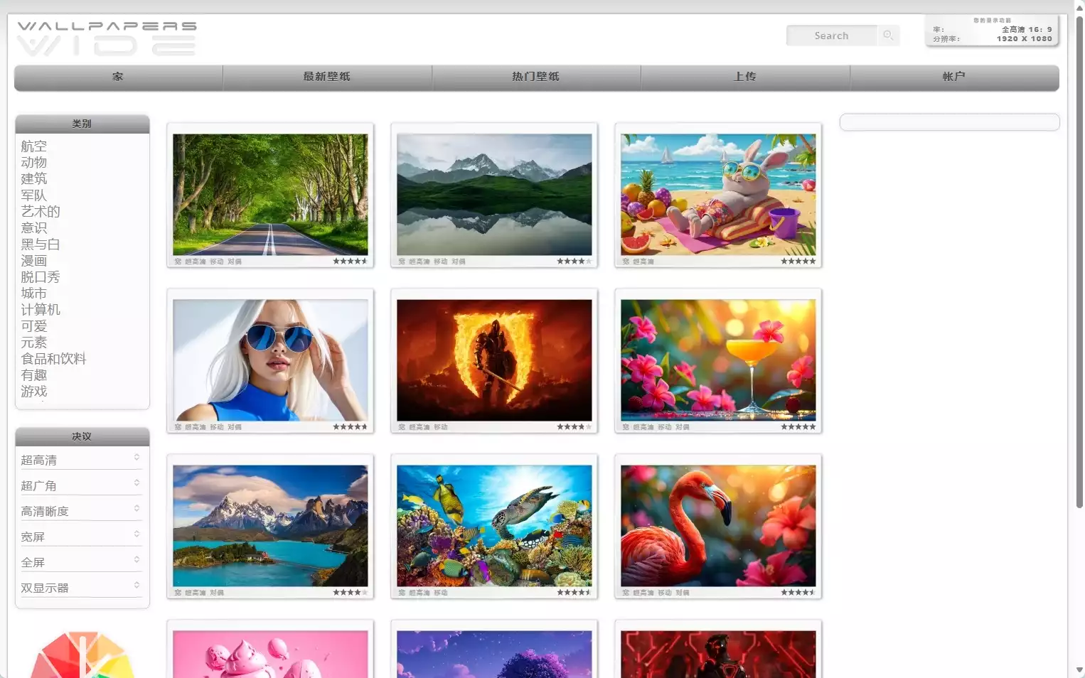This screenshot has width=1085, height=678.
Task: Click the 1920 X 1080 resolution text
Action: coord(1024,39)
